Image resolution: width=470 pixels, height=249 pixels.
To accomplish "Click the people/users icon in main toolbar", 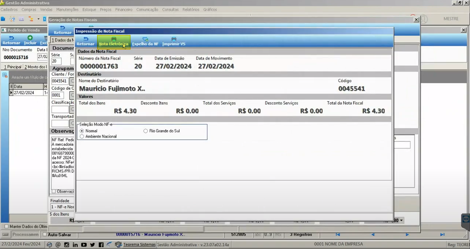I will click(12, 19).
